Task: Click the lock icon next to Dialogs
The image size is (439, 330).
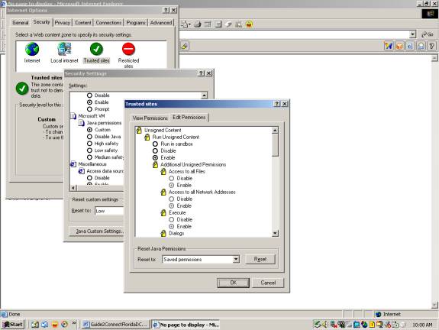Action: [x=163, y=233]
